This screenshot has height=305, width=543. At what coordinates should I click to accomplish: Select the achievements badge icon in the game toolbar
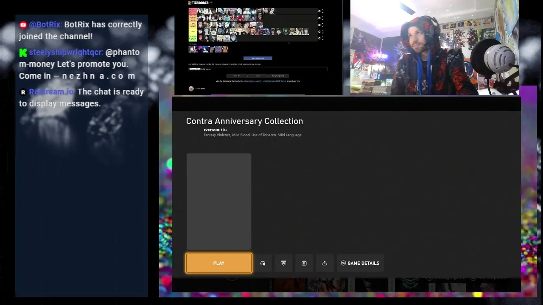[x=283, y=263]
